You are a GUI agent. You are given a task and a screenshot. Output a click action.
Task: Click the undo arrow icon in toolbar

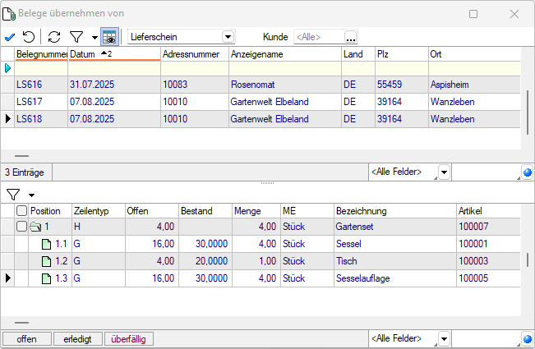(29, 37)
